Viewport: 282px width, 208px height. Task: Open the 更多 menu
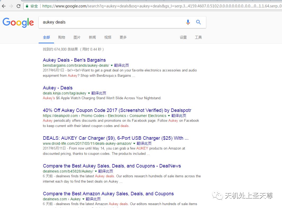[123, 37]
